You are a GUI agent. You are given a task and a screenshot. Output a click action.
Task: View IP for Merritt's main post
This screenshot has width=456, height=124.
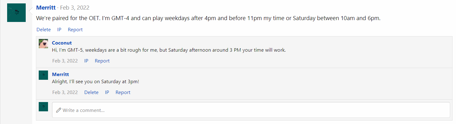pyautogui.click(x=59, y=30)
